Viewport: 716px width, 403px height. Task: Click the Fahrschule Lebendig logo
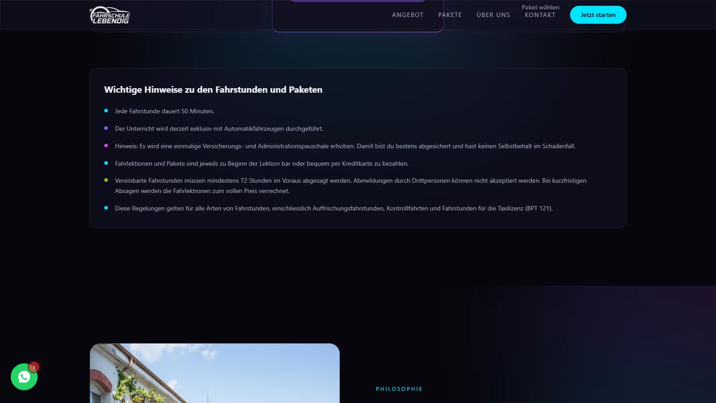(x=110, y=15)
